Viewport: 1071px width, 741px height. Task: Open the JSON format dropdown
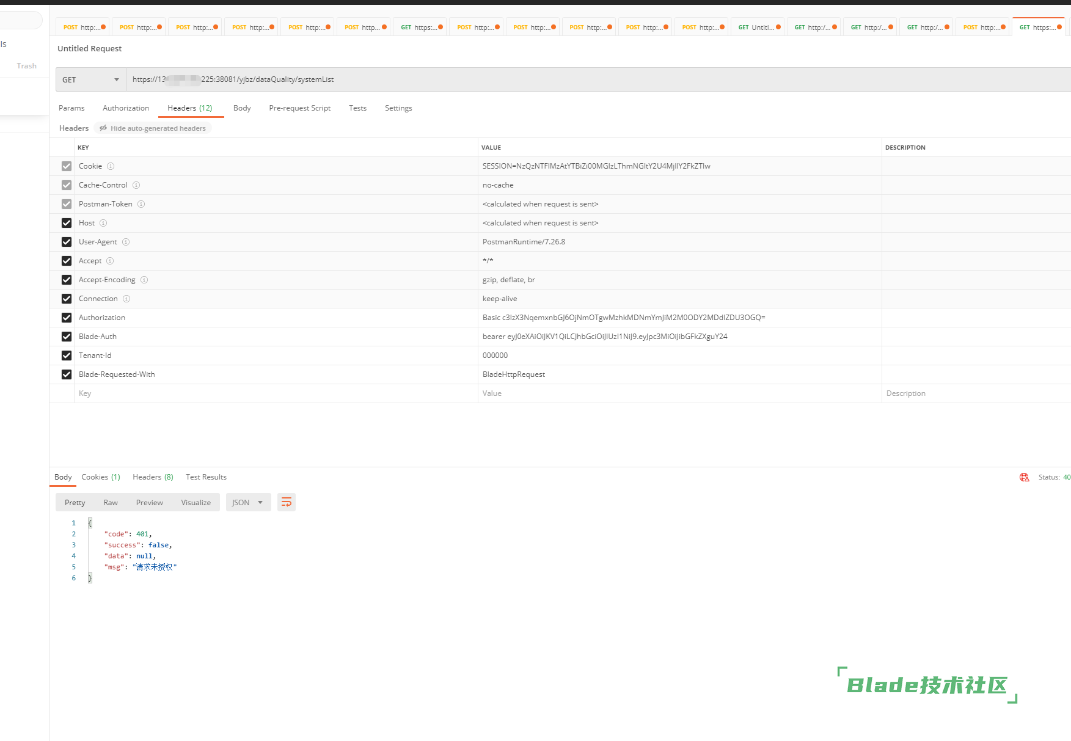click(x=247, y=502)
